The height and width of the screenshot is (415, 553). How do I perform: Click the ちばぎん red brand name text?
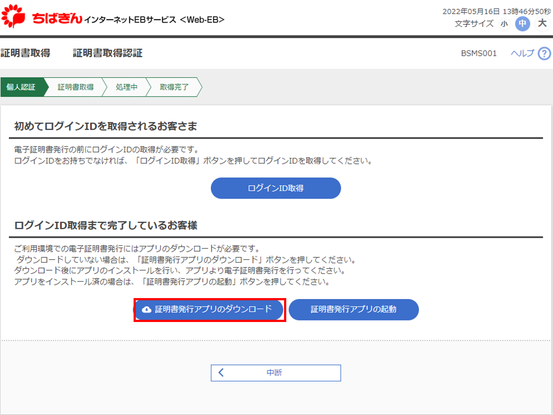click(57, 19)
